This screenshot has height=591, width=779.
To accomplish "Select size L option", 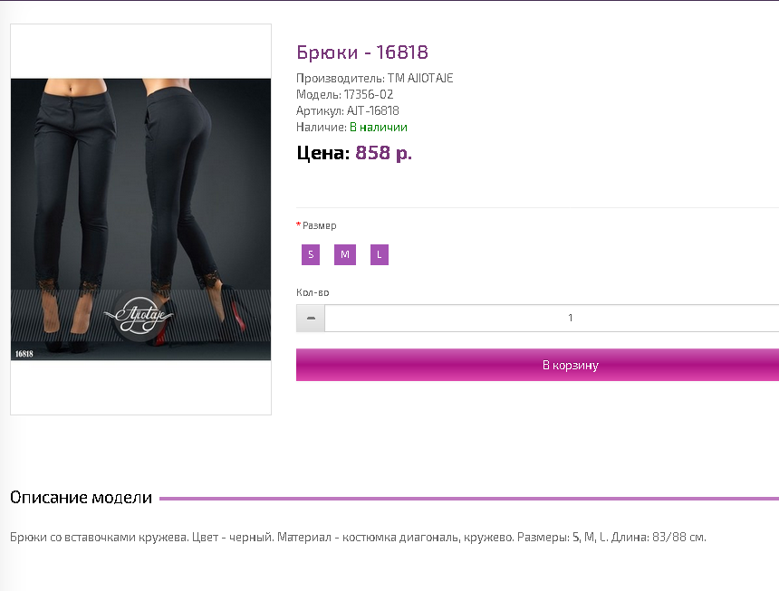I will pyautogui.click(x=379, y=254).
